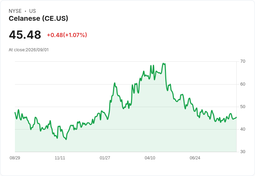Click the 40 price axis label
Image resolution: width=255 pixels, height=176 pixels.
(x=243, y=129)
